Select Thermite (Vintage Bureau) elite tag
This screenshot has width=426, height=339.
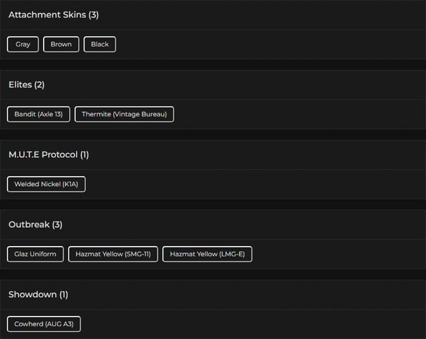tap(124, 114)
